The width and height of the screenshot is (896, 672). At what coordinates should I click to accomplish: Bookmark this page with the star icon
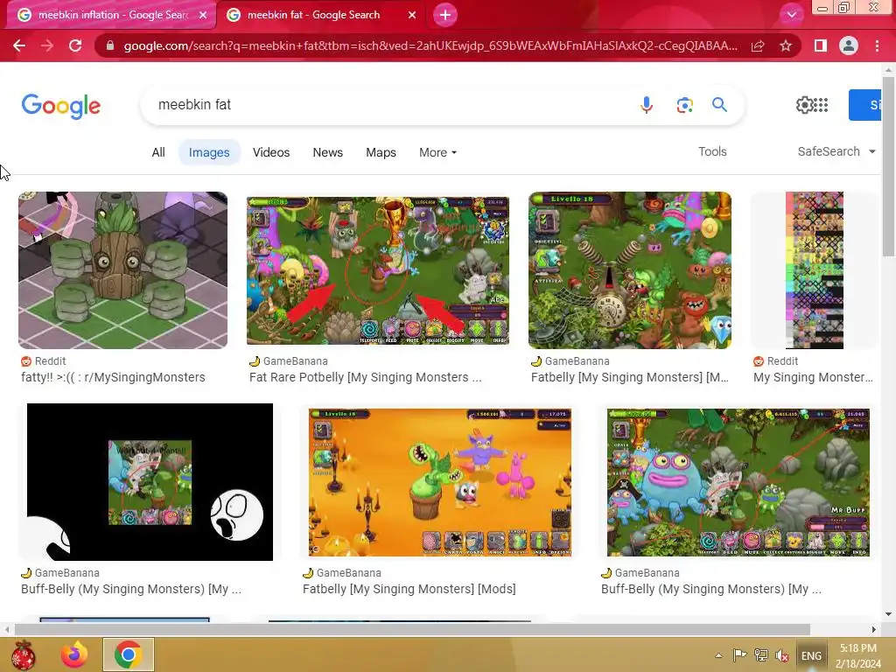tap(786, 45)
